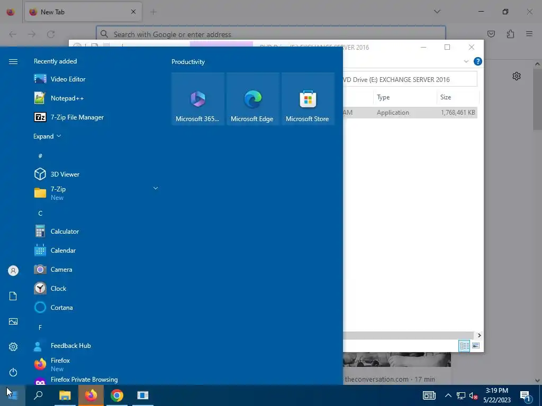Open News and interests taskbar icon
Screen dimensions: 542x406
point(429,395)
